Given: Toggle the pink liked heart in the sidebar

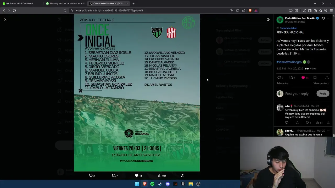Looking at the screenshot, I should pos(303,78).
